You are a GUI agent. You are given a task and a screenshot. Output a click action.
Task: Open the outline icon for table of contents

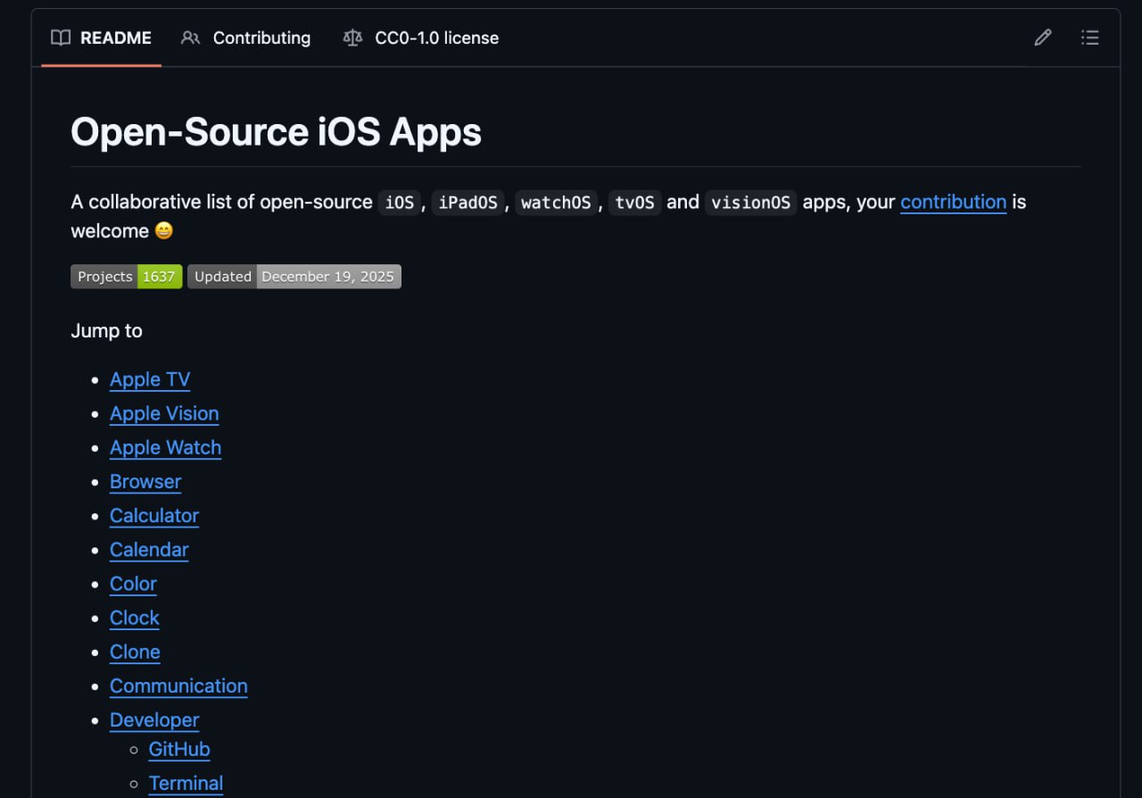tap(1090, 37)
